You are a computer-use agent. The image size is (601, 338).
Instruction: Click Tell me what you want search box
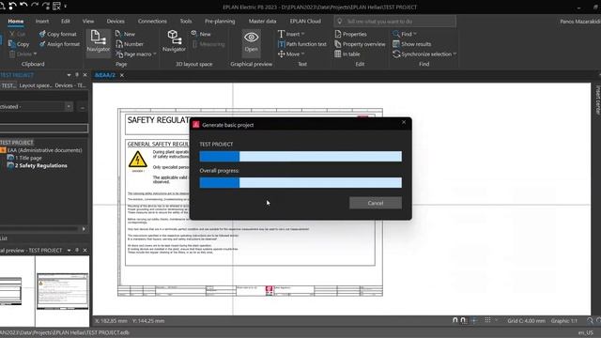[x=394, y=21]
